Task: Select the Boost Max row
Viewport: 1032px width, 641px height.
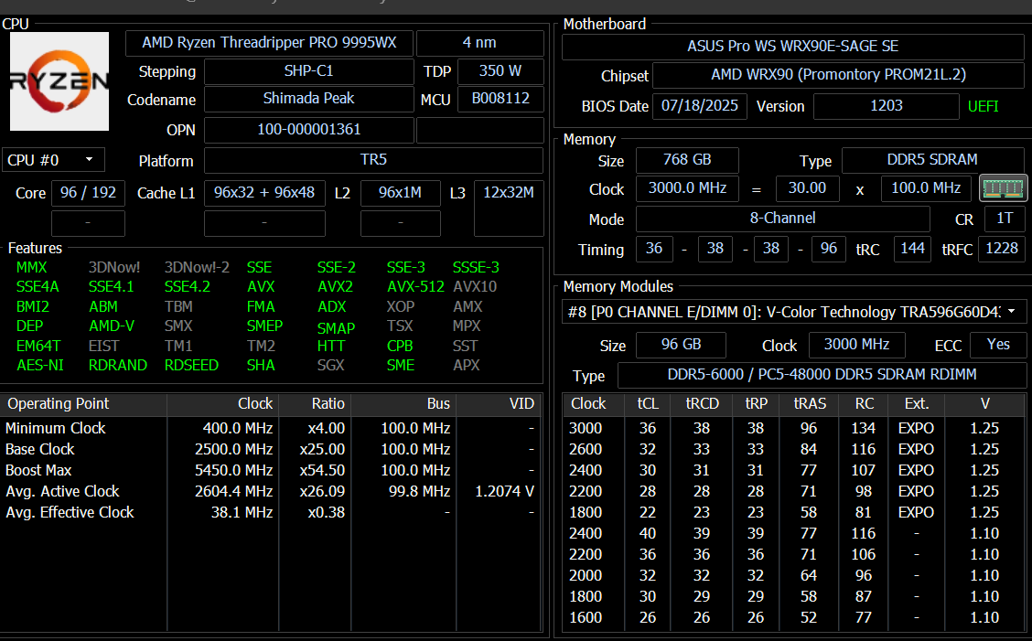Action: pos(270,471)
